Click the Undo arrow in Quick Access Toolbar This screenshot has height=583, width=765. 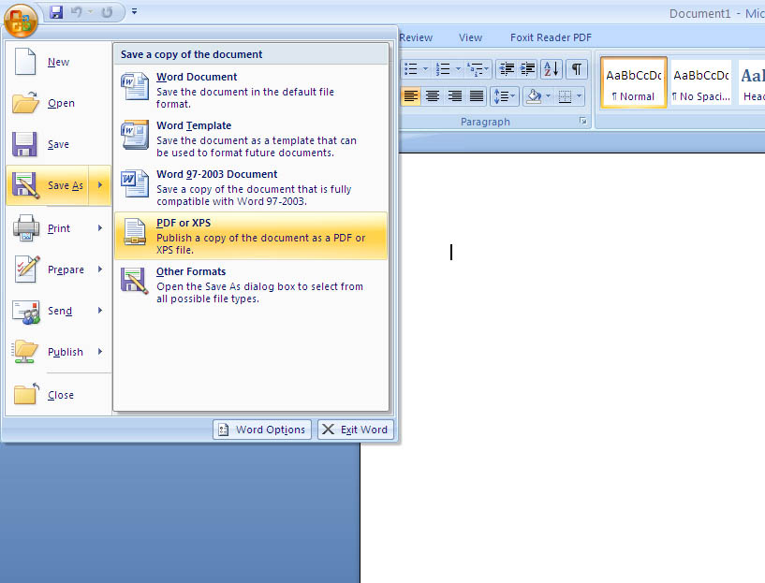click(x=77, y=12)
